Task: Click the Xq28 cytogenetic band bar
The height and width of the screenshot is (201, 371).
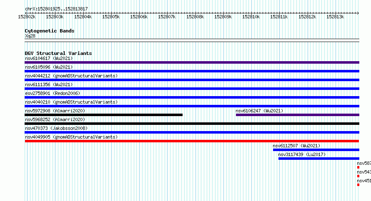Action: click(192, 40)
